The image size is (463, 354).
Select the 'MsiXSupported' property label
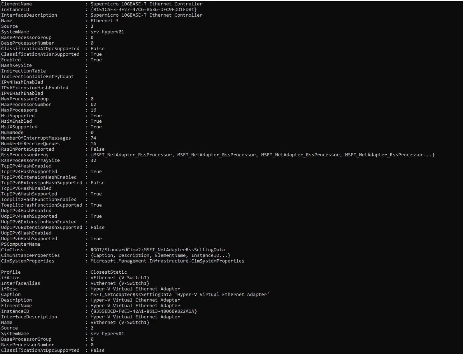tap(19, 127)
